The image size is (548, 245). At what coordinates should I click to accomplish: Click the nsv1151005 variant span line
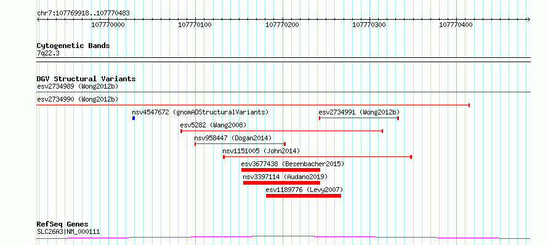317,157
